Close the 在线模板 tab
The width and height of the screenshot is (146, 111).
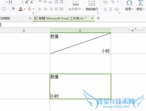tap(30, 18)
